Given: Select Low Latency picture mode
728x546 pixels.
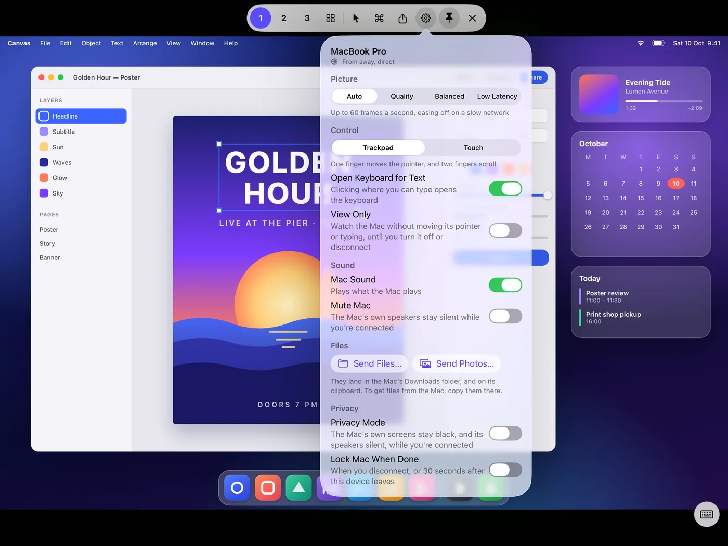Looking at the screenshot, I should [497, 96].
